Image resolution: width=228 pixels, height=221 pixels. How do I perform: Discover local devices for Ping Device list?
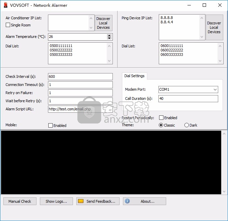(x=214, y=27)
